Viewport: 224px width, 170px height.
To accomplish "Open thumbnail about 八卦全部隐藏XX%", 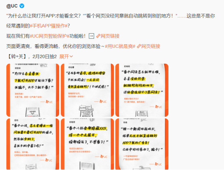I will (87, 144).
